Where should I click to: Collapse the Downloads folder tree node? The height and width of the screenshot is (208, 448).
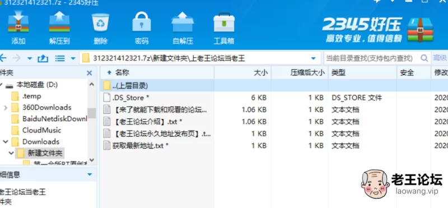point(6,142)
